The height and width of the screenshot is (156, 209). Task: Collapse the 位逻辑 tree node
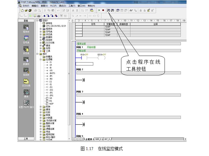(41, 59)
